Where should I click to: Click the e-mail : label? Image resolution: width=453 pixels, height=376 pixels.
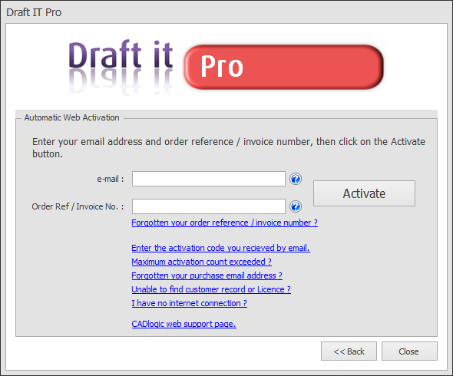[x=111, y=179]
